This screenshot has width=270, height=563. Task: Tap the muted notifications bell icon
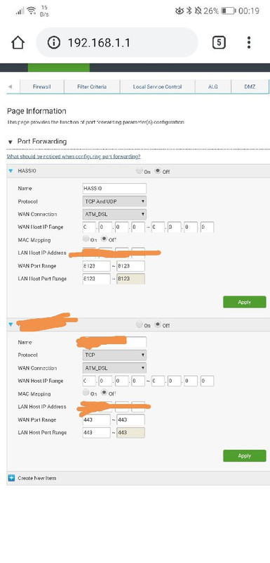point(198,11)
